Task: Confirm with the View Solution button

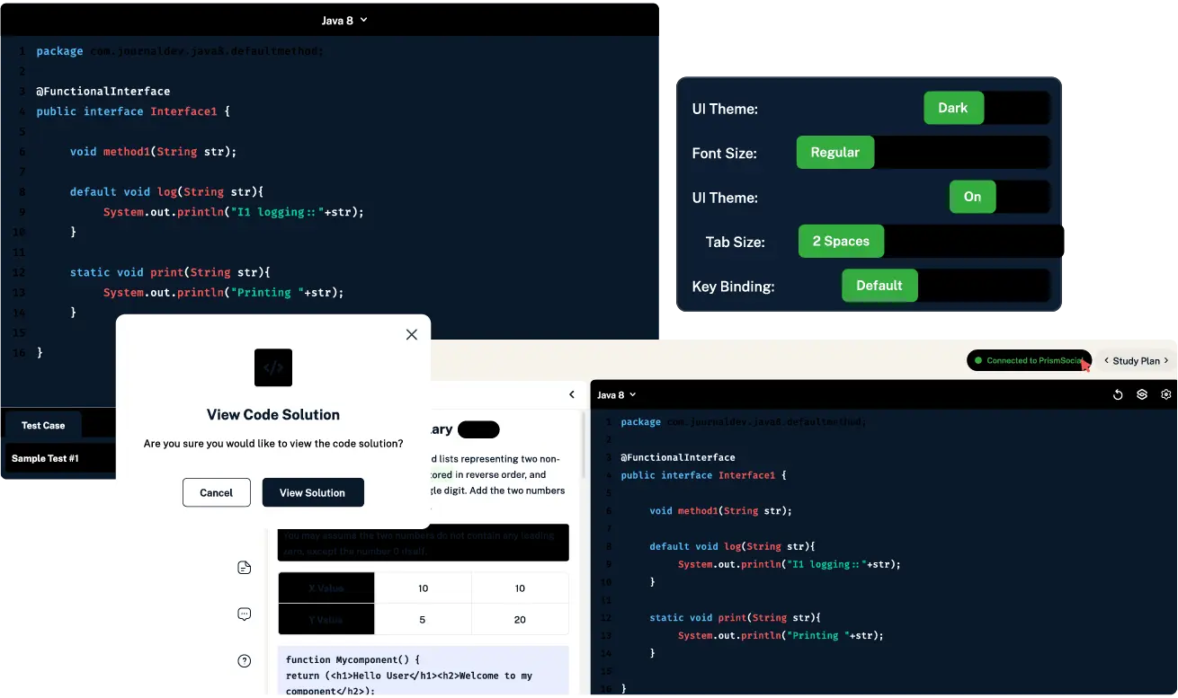Action: click(312, 492)
